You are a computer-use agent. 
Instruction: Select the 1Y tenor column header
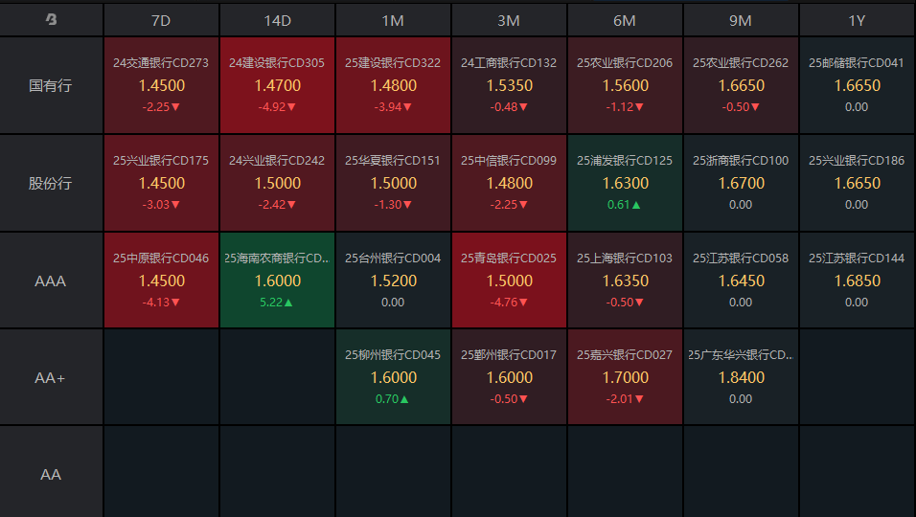pos(857,20)
